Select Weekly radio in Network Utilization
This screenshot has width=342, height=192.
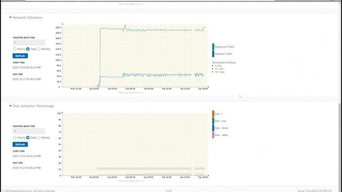(x=39, y=49)
